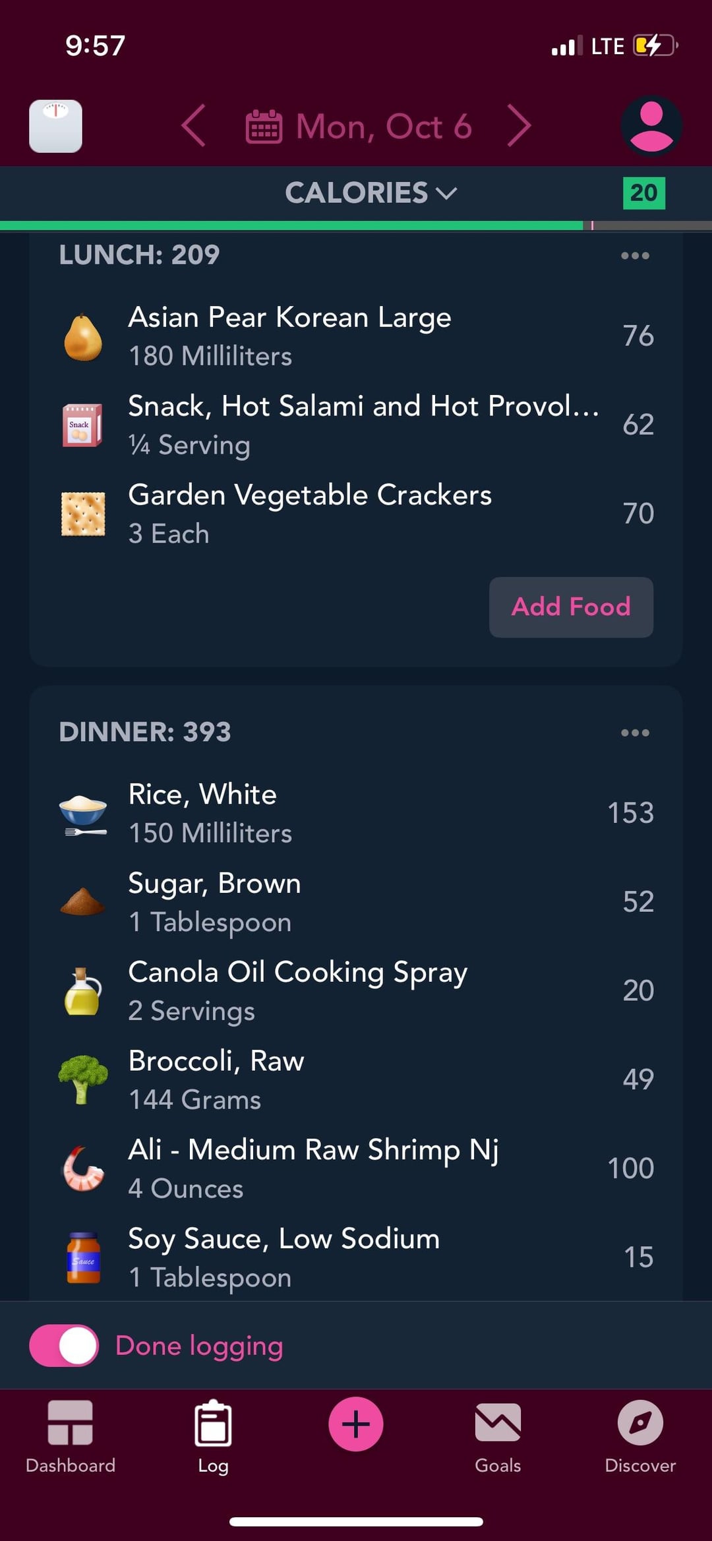The image size is (712, 1541).
Task: Expand the CALORIES dropdown
Action: click(371, 193)
